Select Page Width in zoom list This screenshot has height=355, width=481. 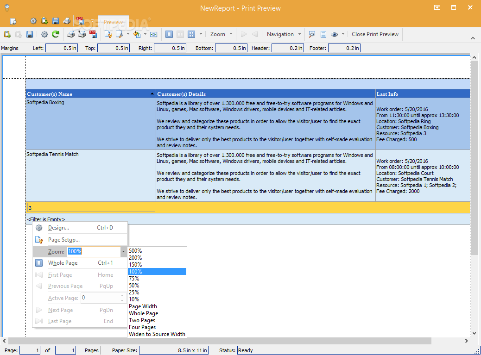(x=157, y=306)
